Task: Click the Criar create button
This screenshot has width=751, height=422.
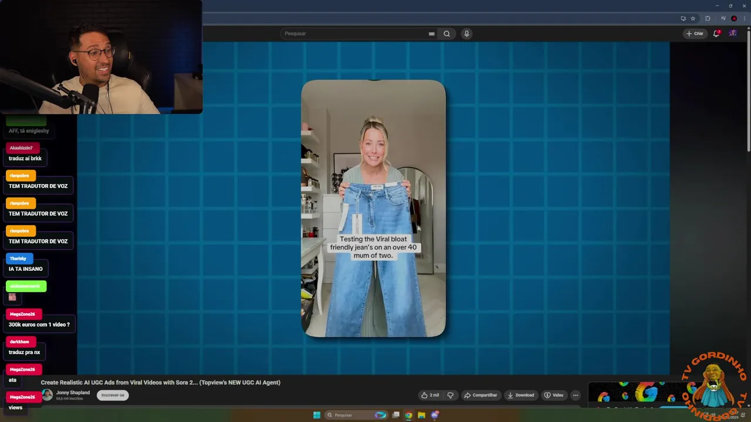Action: (x=695, y=33)
